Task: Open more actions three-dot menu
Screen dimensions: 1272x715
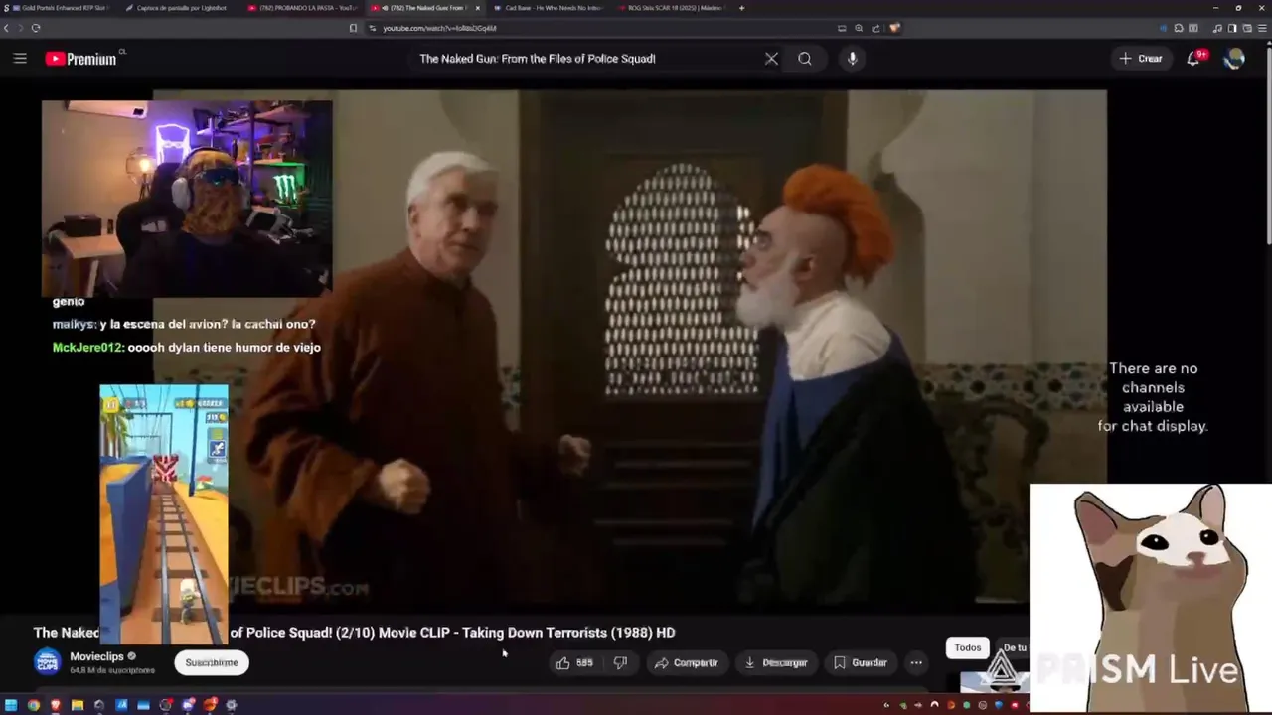Action: click(x=916, y=662)
